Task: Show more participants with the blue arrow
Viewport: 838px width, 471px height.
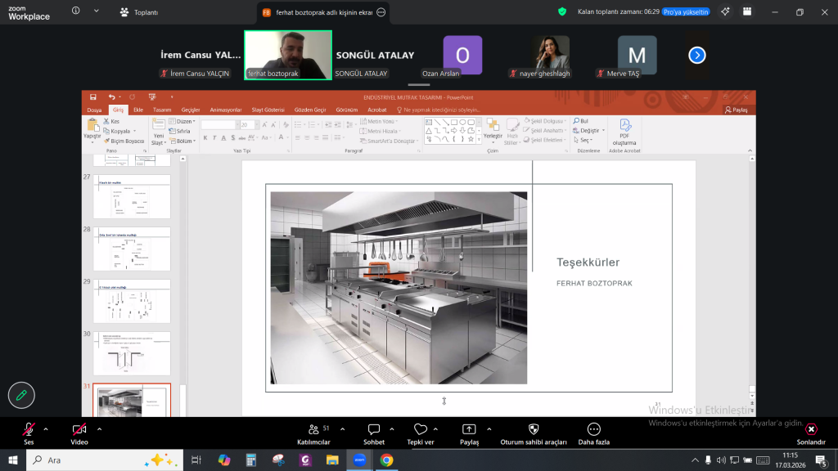Action: pyautogui.click(x=696, y=55)
